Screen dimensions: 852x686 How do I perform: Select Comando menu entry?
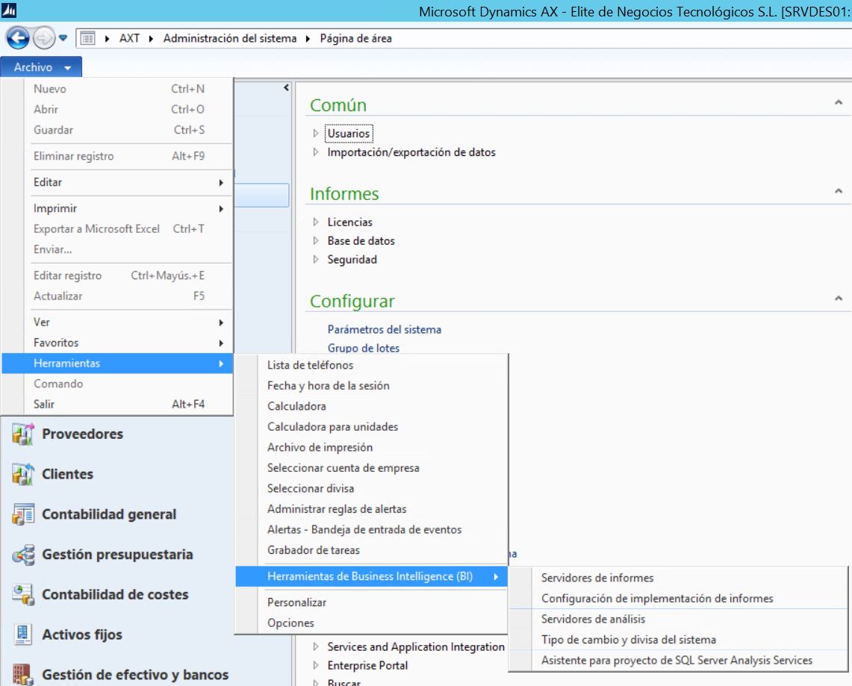pos(117,384)
